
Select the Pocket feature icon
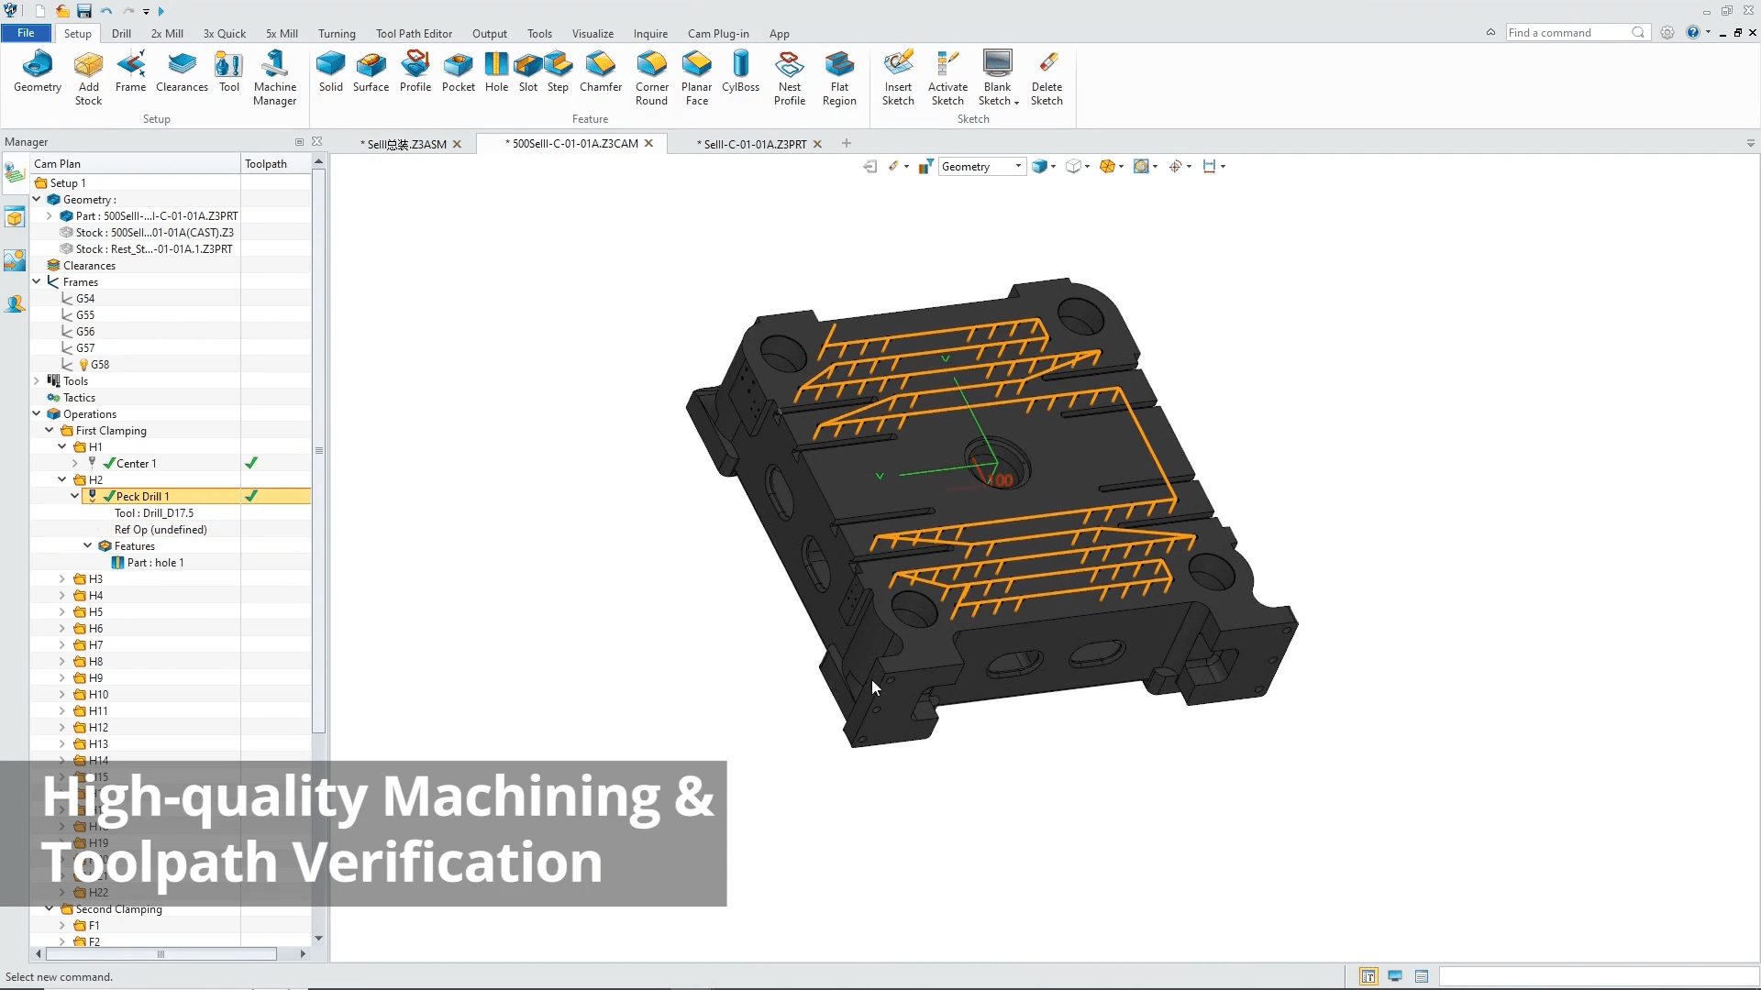[x=458, y=66]
